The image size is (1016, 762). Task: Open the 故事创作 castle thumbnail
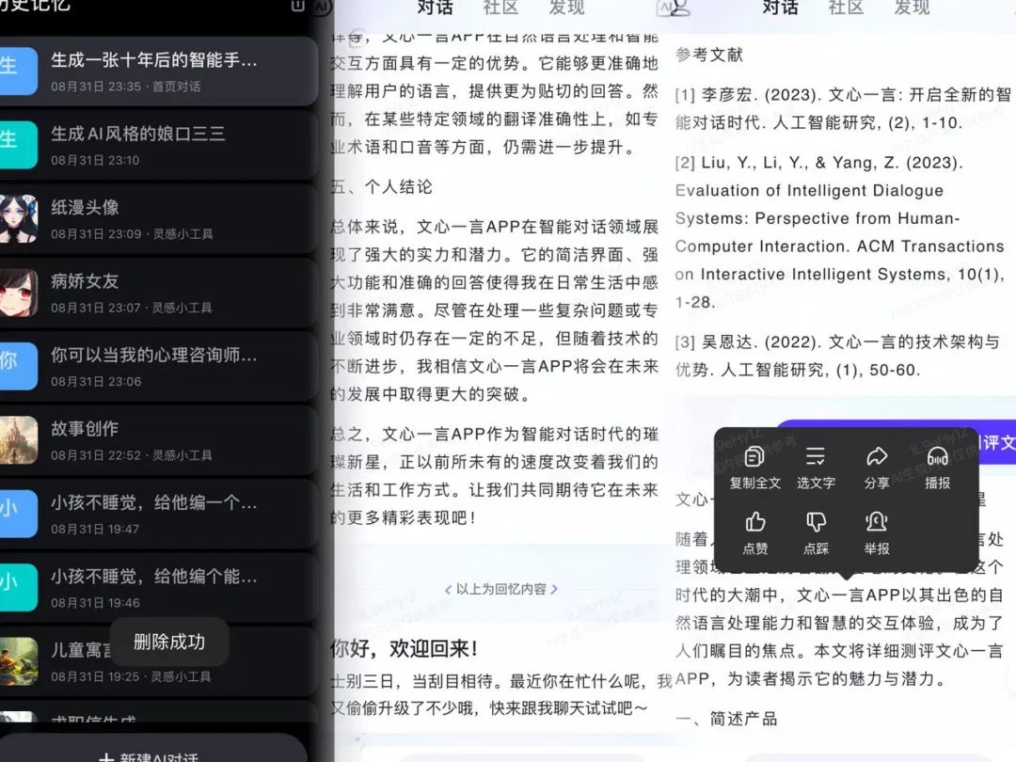[x=18, y=440]
